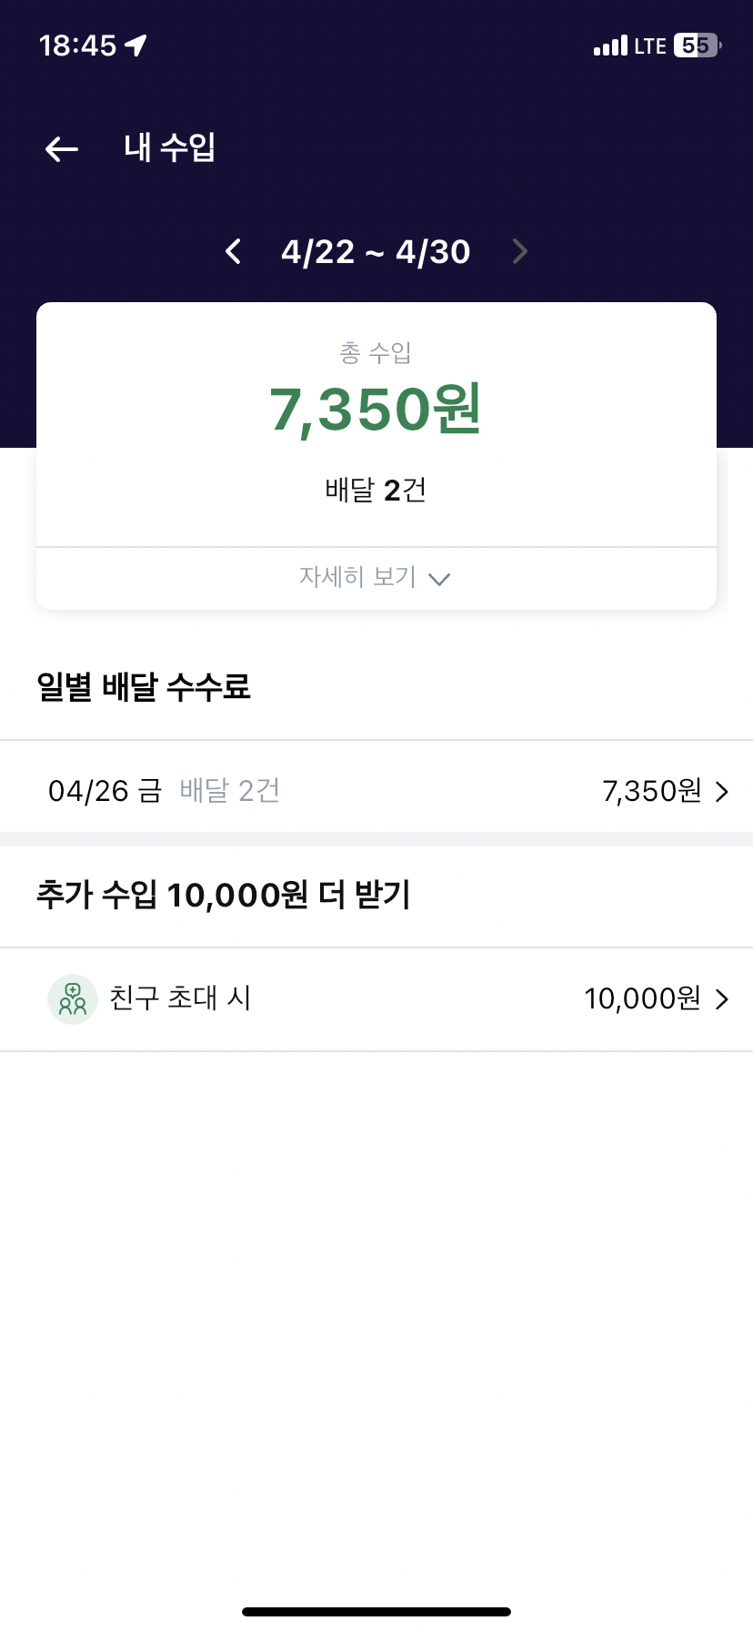This screenshot has width=753, height=1631.
Task: Tap the chevron beside 10,000원 invite reward
Action: coord(722,999)
